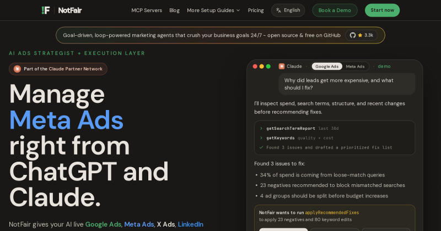Click the 4 ad groups bullet
441x231 pixels.
click(x=324, y=196)
